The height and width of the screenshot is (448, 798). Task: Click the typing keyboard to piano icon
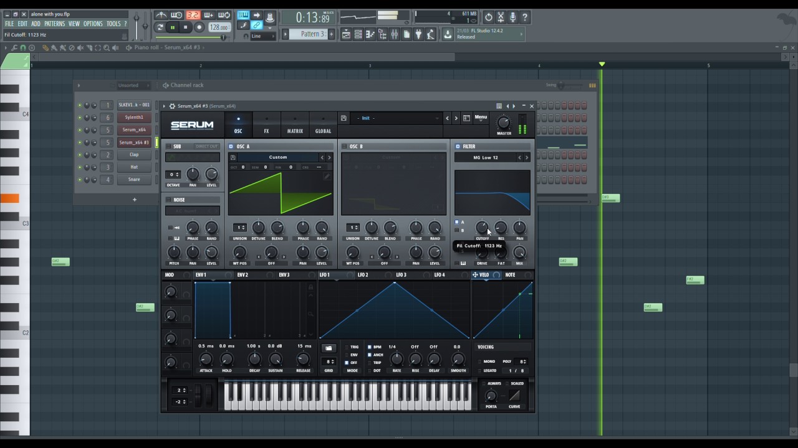(243, 15)
